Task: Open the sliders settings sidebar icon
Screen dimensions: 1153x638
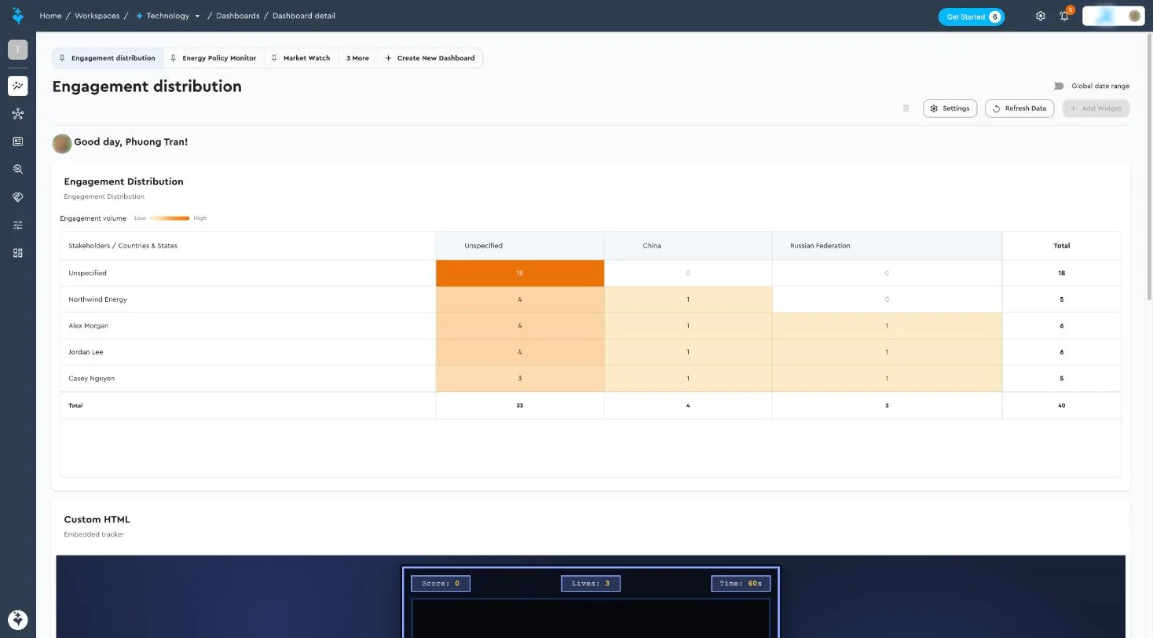Action: [x=17, y=225]
